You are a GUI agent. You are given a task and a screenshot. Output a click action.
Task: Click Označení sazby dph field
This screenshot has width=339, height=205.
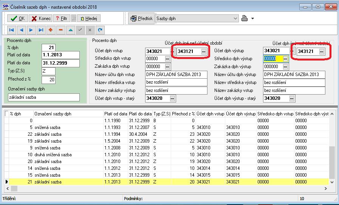[x=44, y=98]
